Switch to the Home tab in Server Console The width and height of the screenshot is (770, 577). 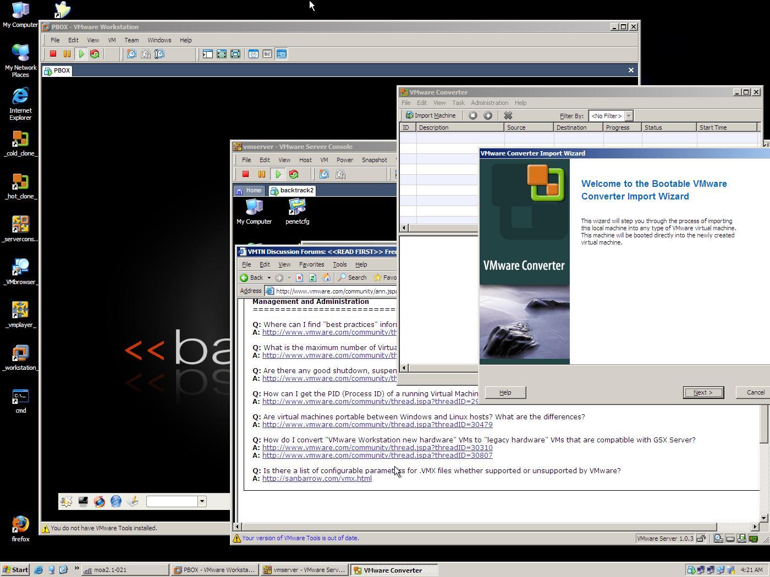pyautogui.click(x=249, y=190)
